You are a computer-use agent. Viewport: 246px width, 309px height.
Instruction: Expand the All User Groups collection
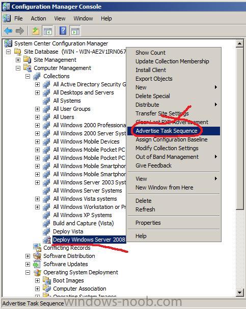[x=37, y=109]
